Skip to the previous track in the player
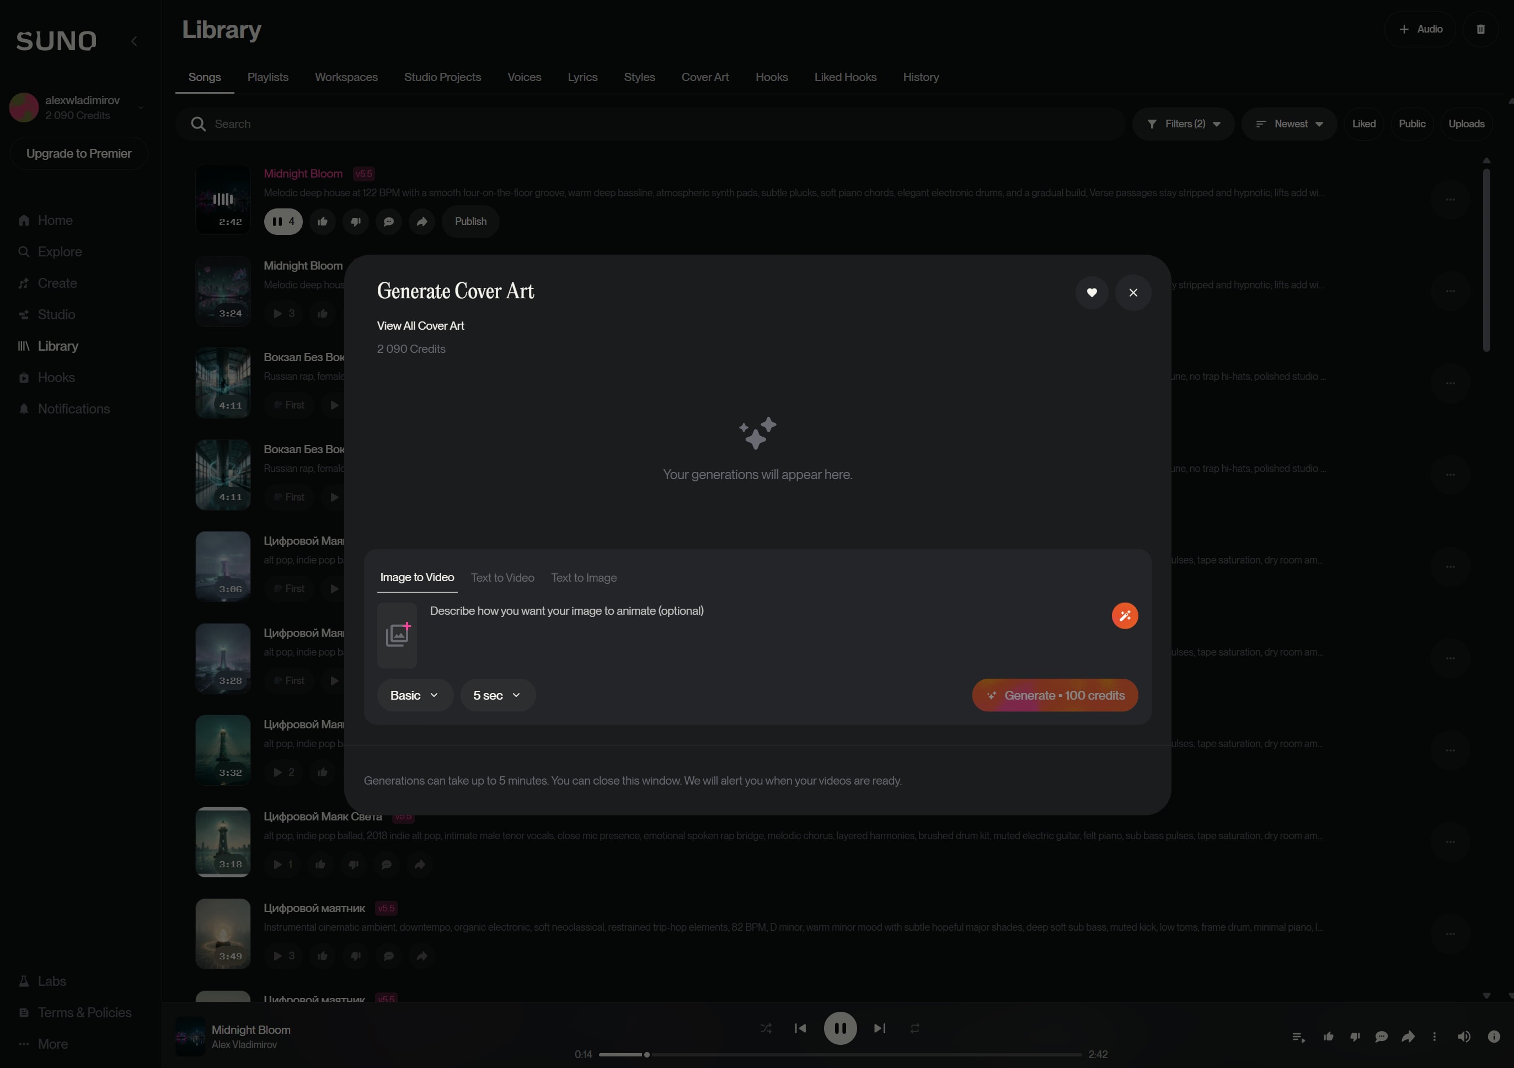 800,1028
